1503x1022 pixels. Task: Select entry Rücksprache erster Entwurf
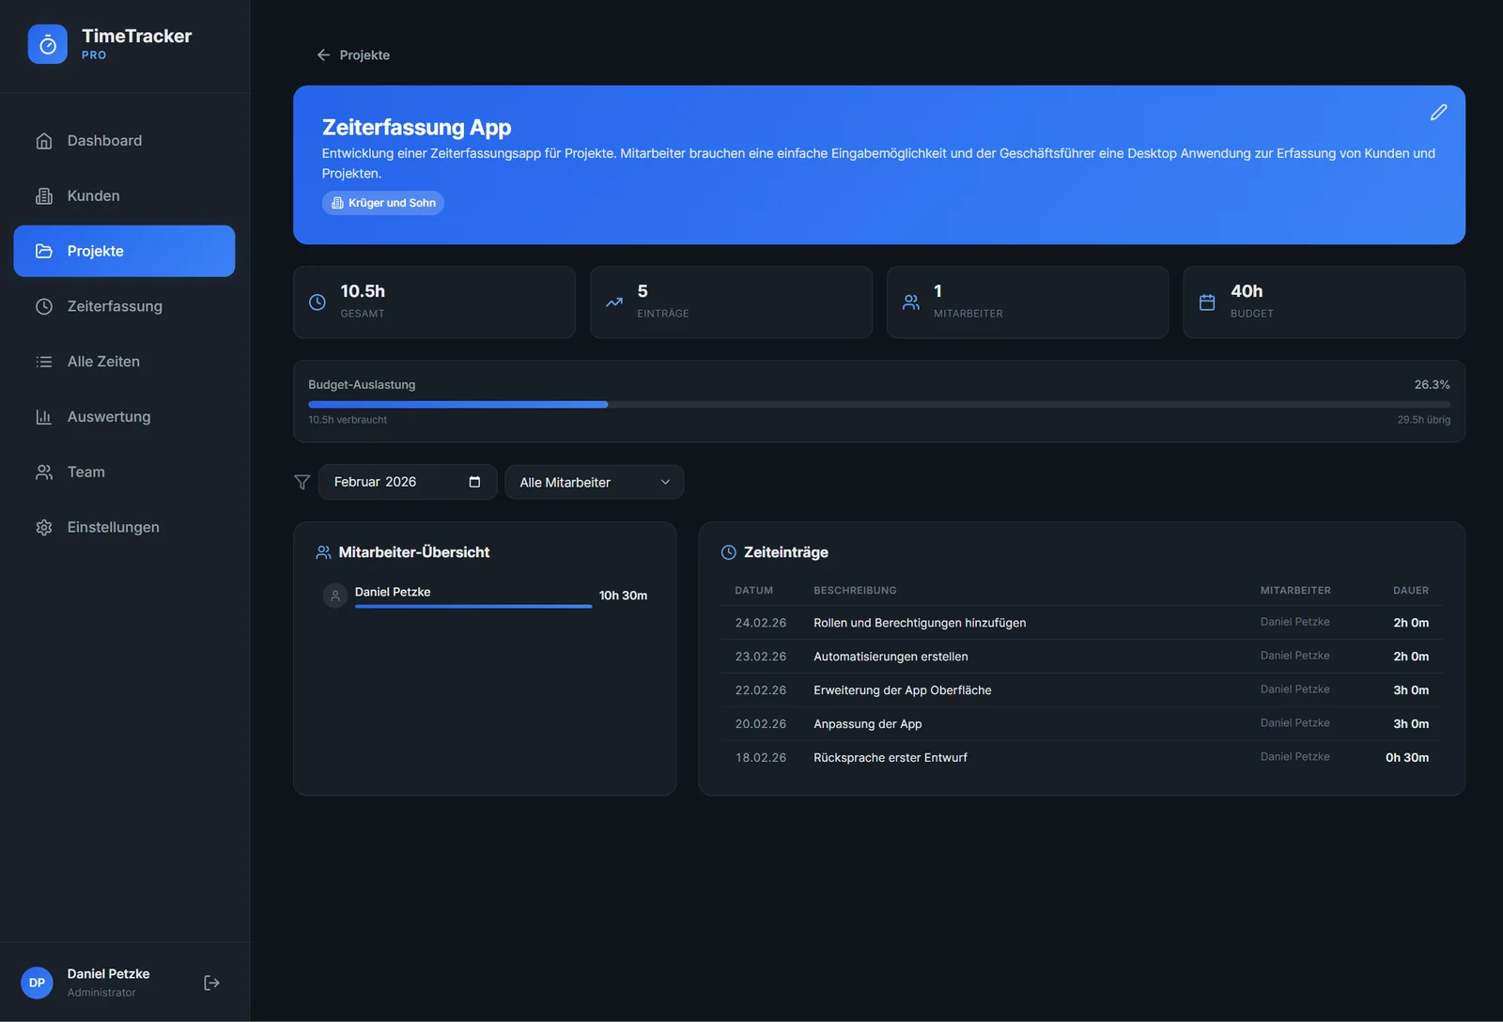(1082, 758)
